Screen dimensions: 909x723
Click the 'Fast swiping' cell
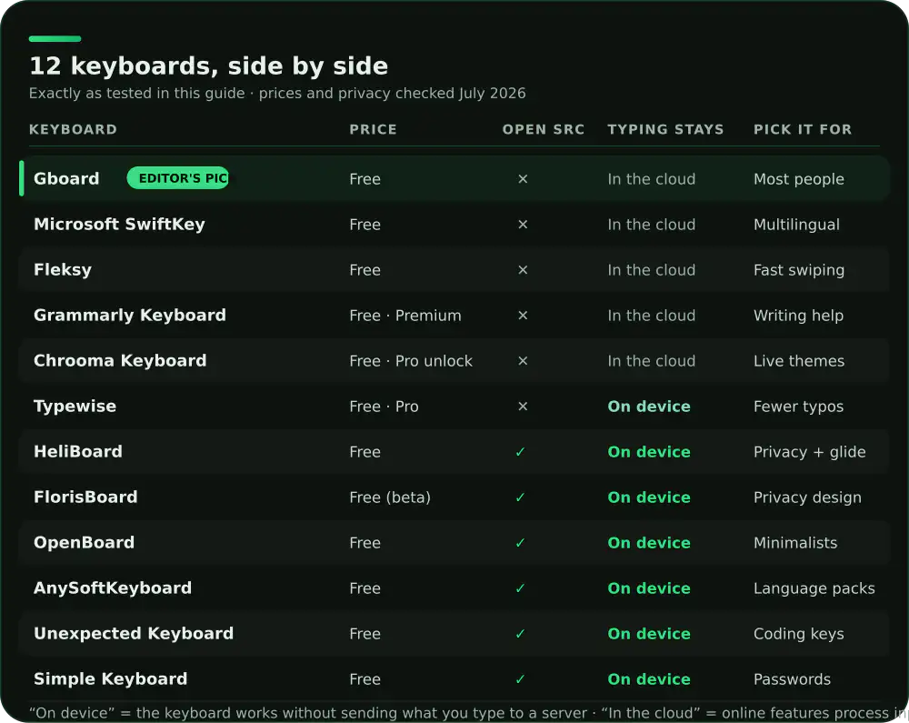click(x=799, y=270)
